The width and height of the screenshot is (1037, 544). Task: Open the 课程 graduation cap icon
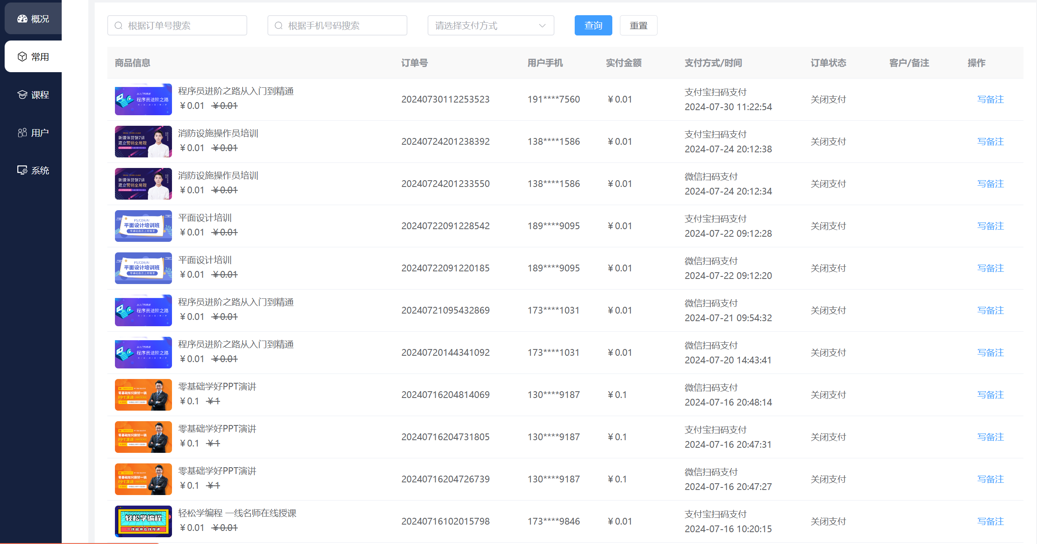22,95
